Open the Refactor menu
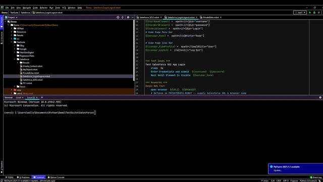 point(43,8)
